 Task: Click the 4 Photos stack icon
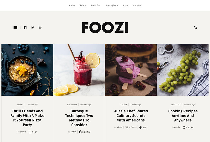[127, 127]
